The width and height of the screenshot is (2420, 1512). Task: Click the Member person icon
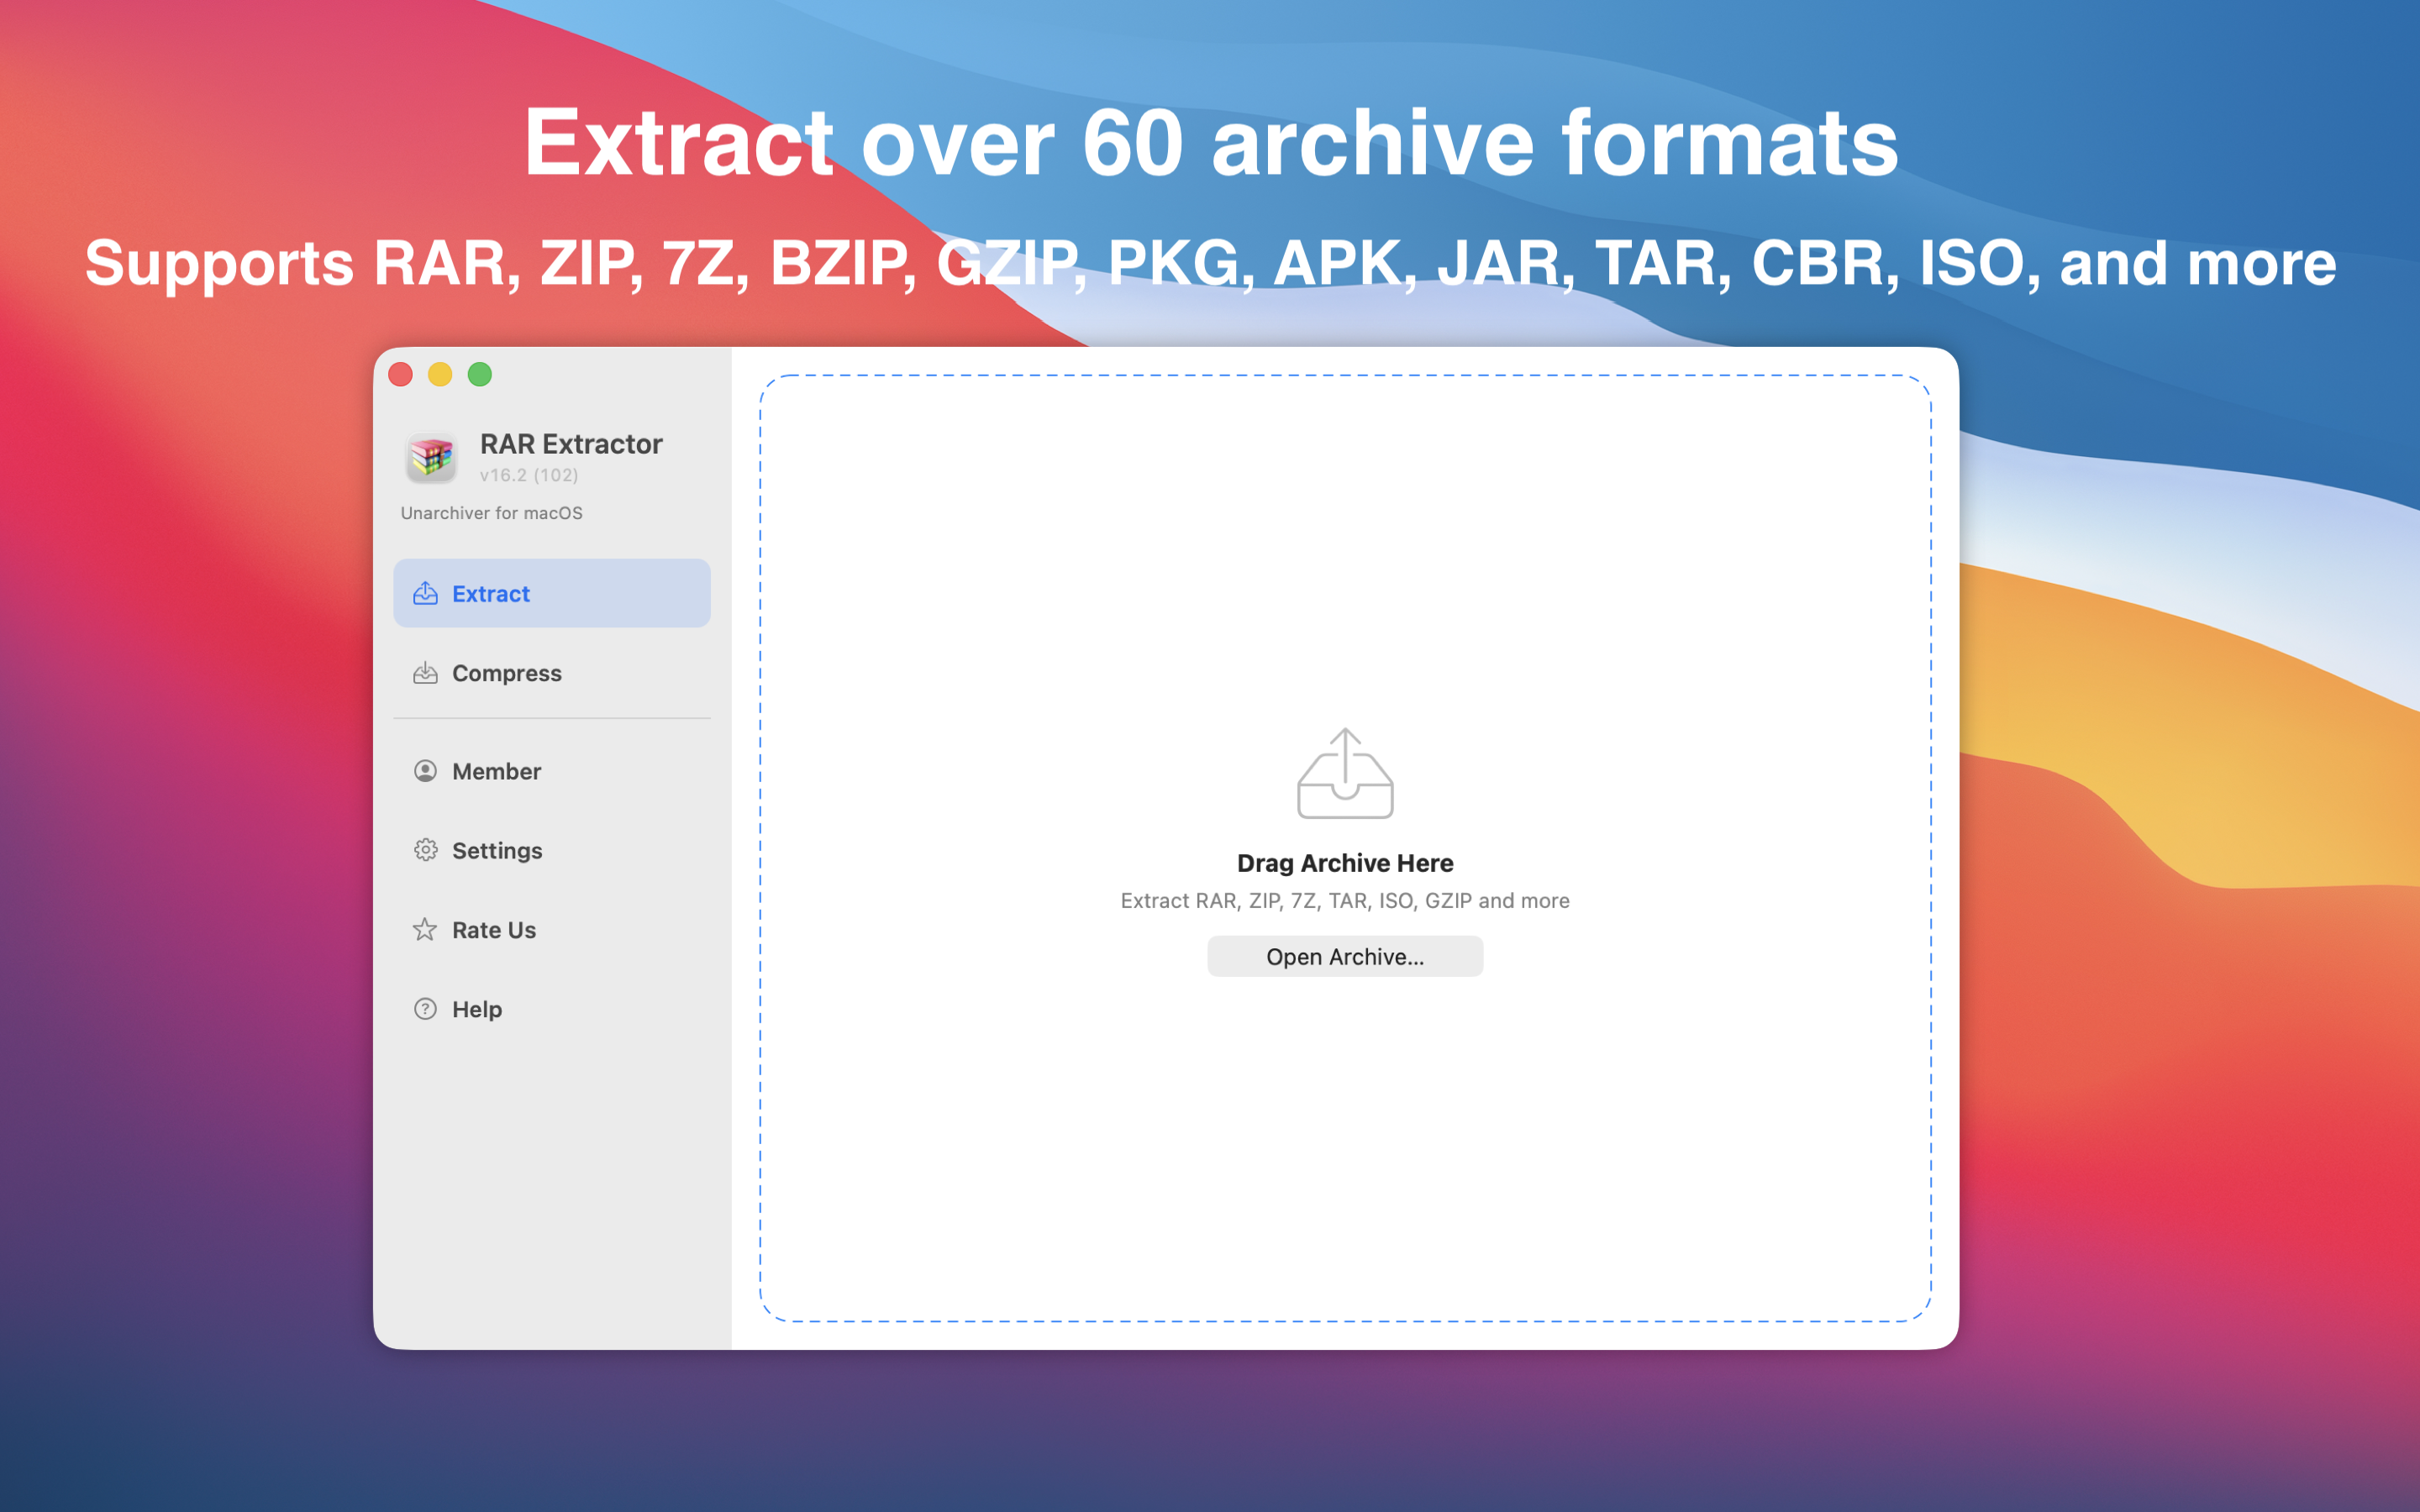click(425, 771)
